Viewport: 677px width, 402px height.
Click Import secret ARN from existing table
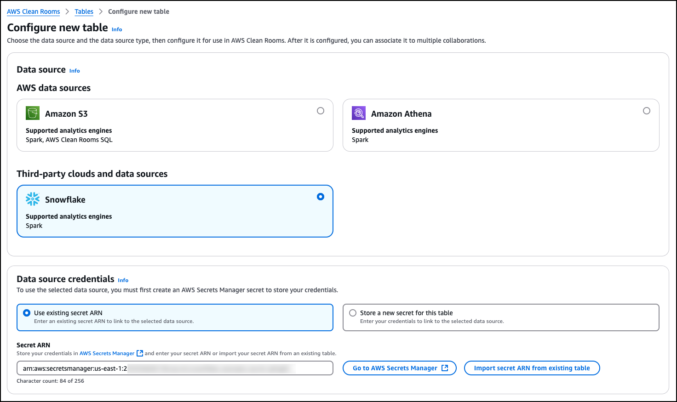pos(532,368)
